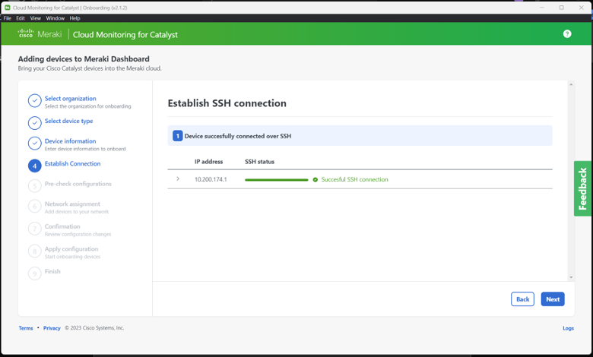Open the Window menu
The width and height of the screenshot is (593, 357).
(55, 18)
